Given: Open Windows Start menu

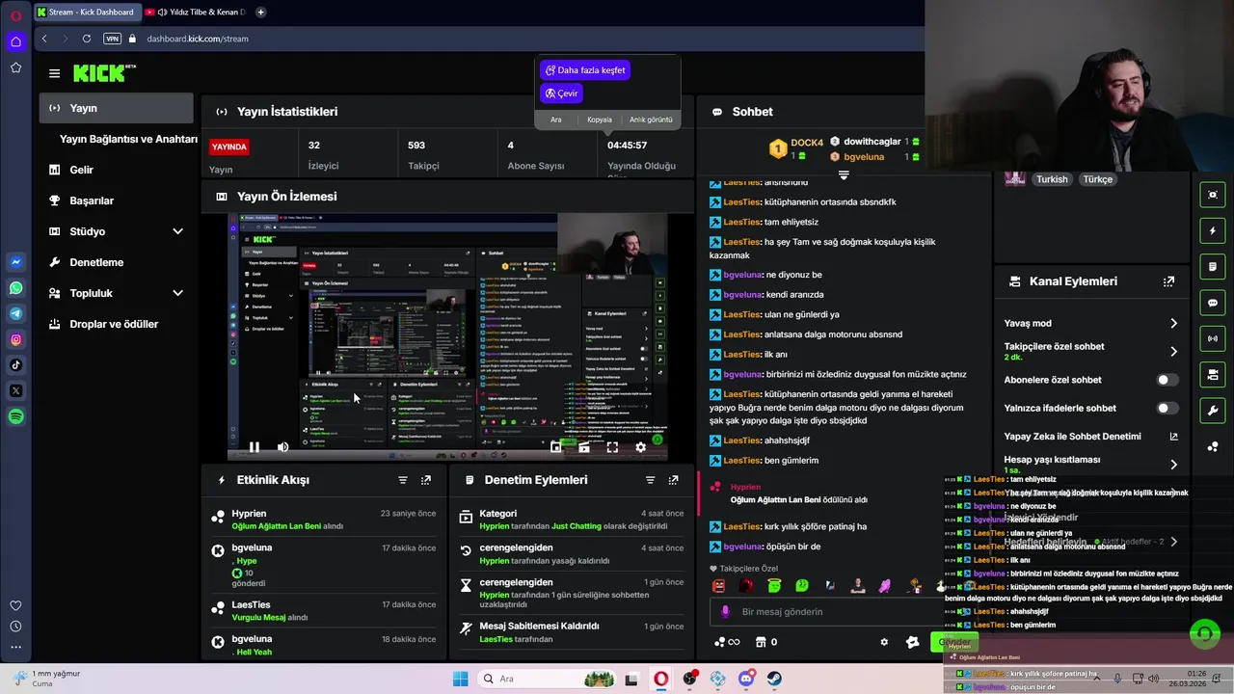Looking at the screenshot, I should (x=460, y=679).
